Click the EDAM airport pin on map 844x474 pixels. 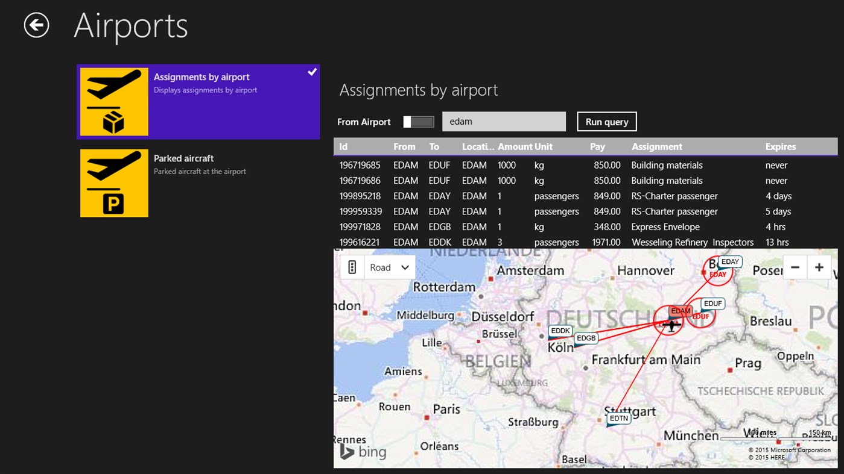tap(681, 311)
